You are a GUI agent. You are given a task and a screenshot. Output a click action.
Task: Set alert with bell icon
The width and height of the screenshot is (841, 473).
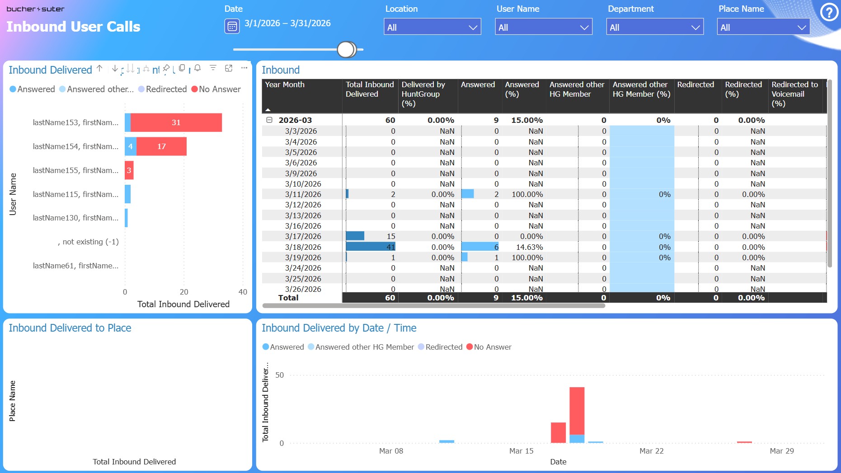click(x=197, y=68)
